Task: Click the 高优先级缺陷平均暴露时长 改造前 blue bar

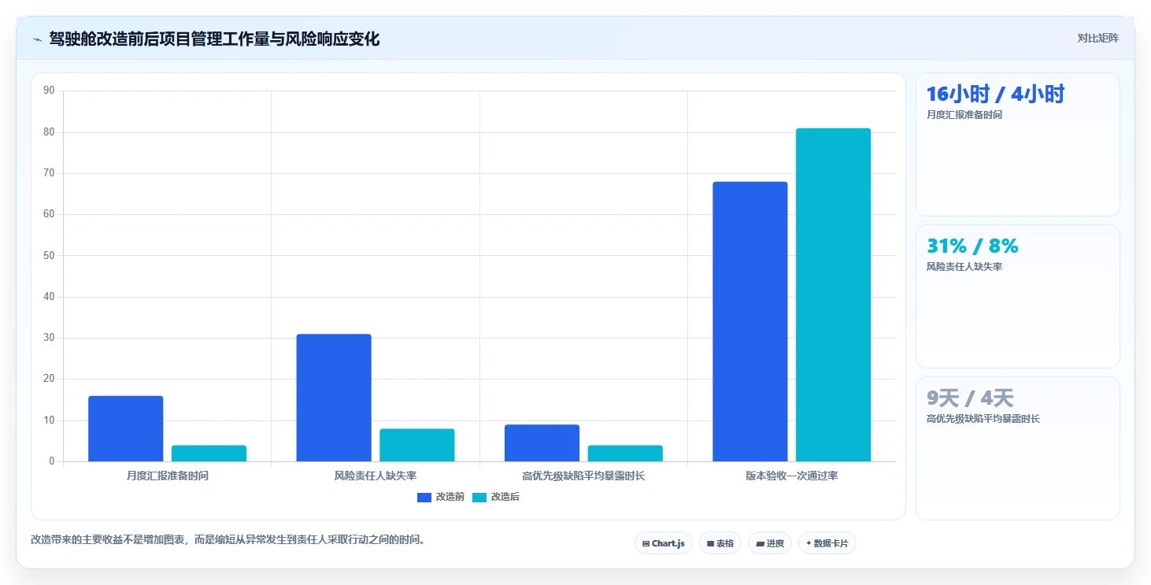Action: tap(542, 443)
